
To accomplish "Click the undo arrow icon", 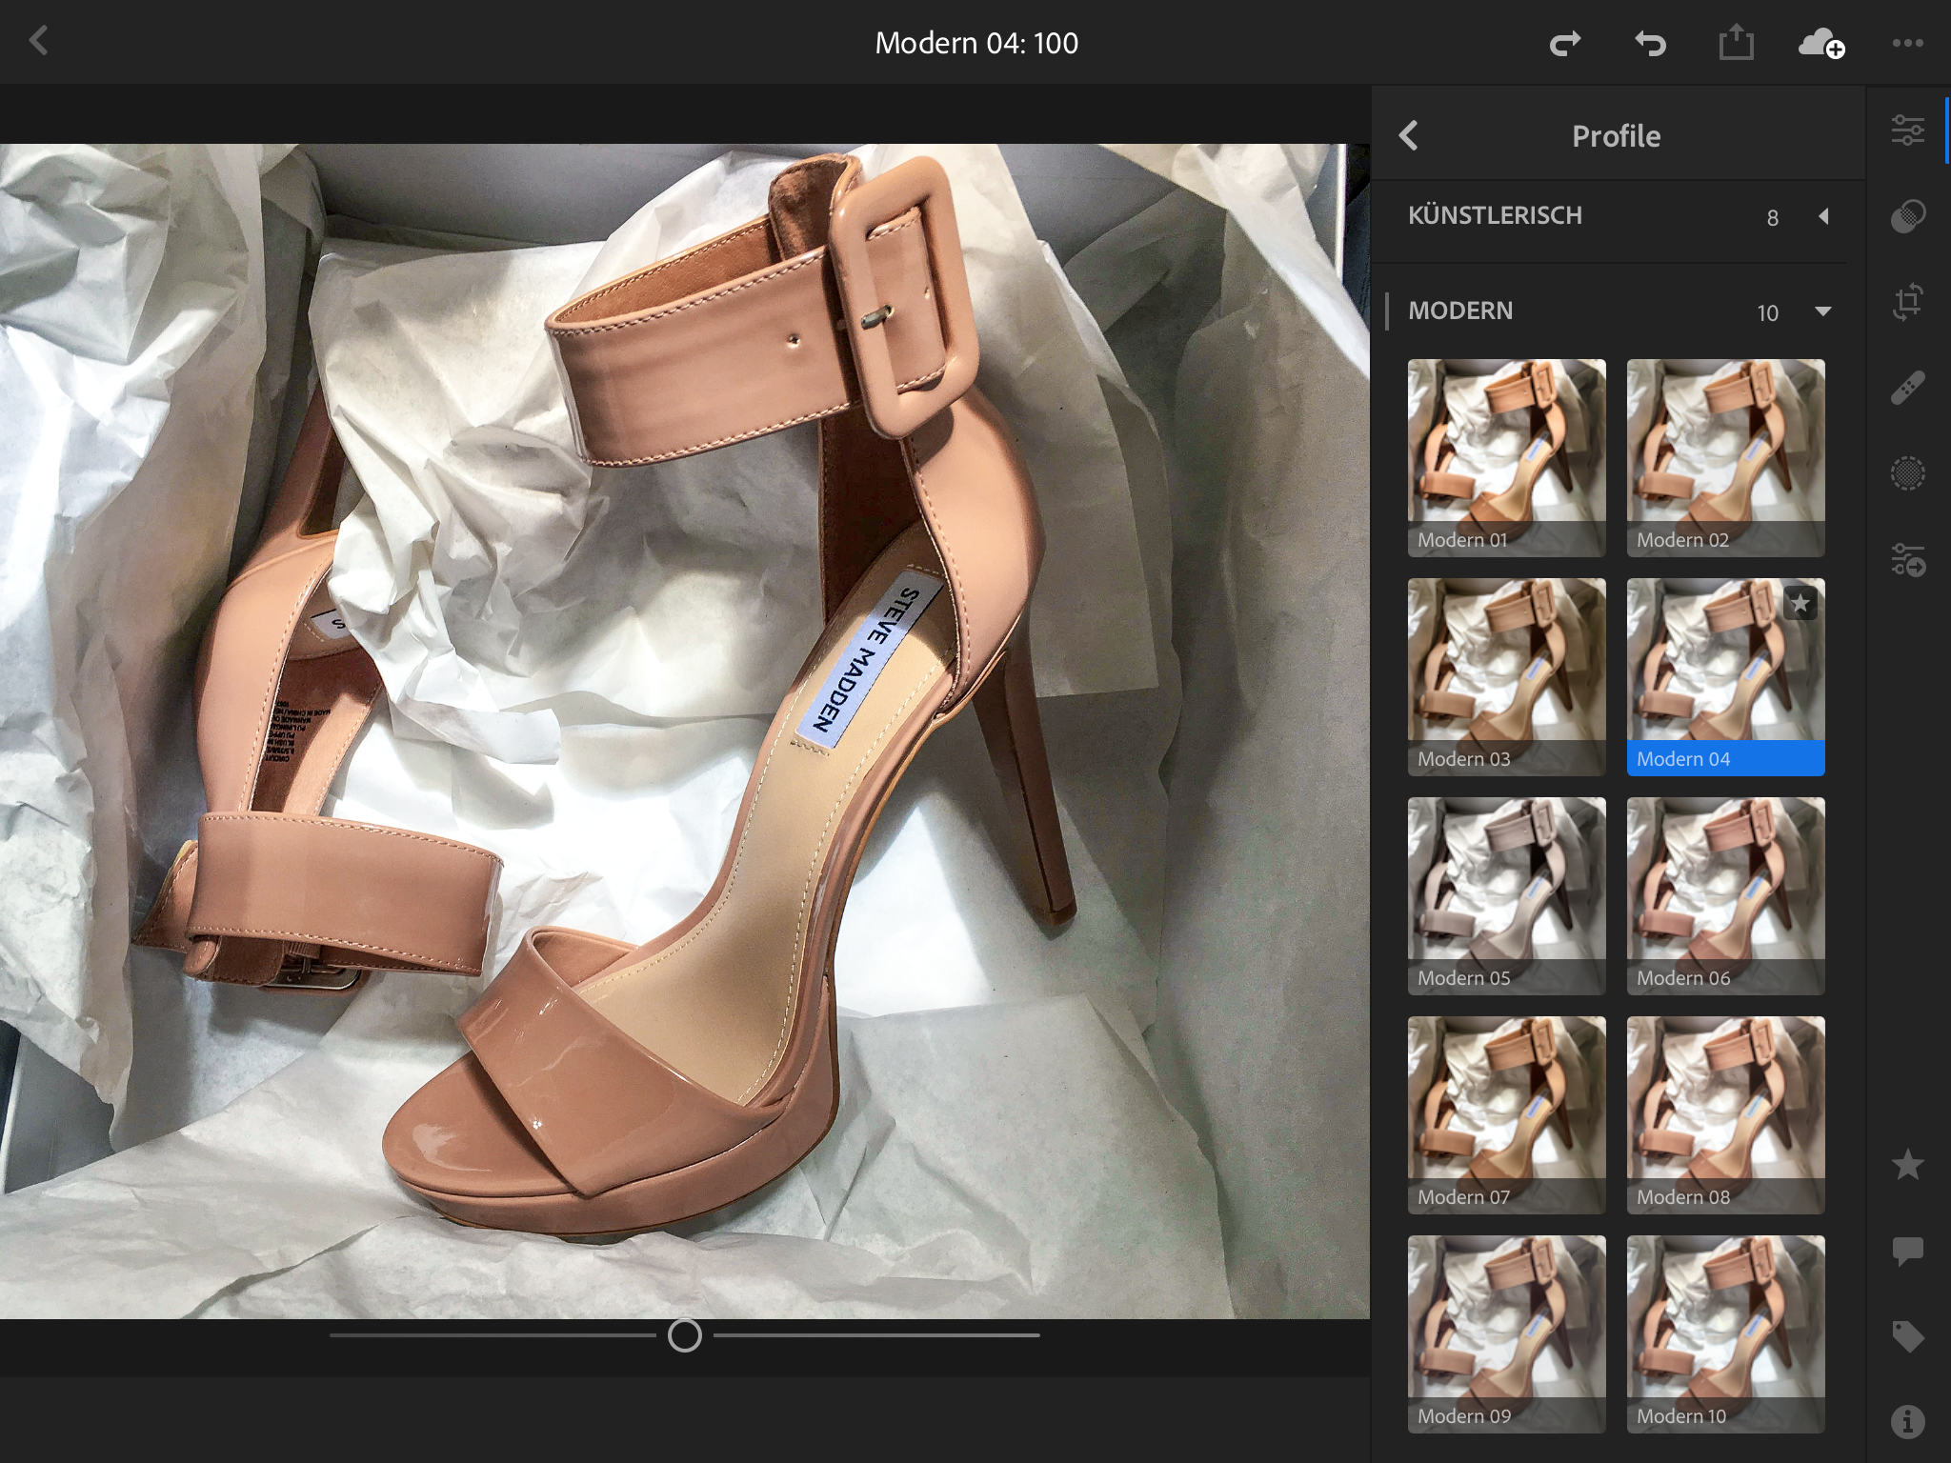I will (x=1650, y=43).
